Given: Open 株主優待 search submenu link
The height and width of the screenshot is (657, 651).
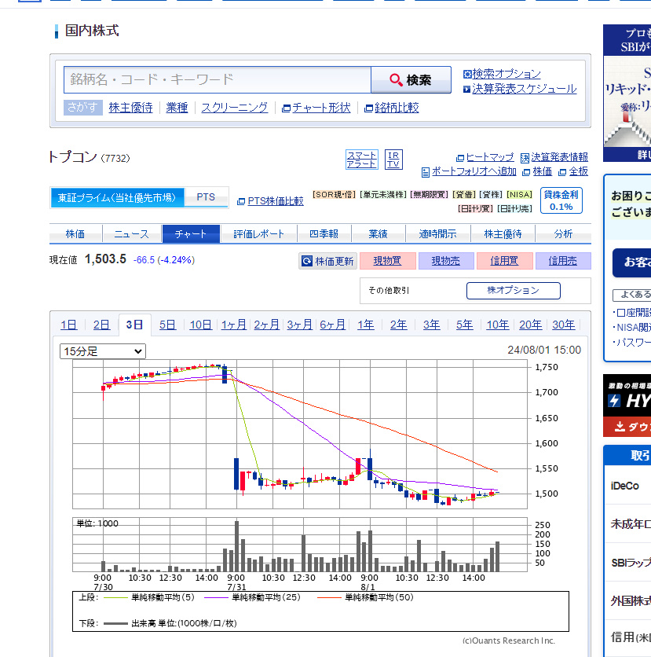Looking at the screenshot, I should point(130,108).
